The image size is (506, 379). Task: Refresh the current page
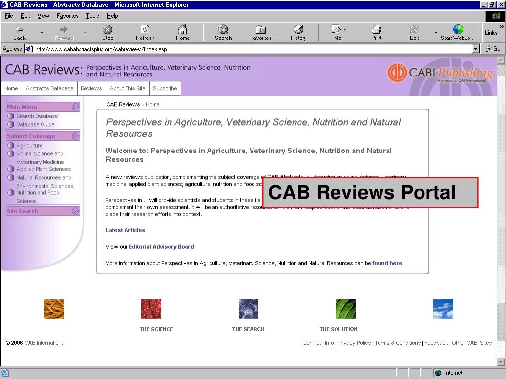145,33
